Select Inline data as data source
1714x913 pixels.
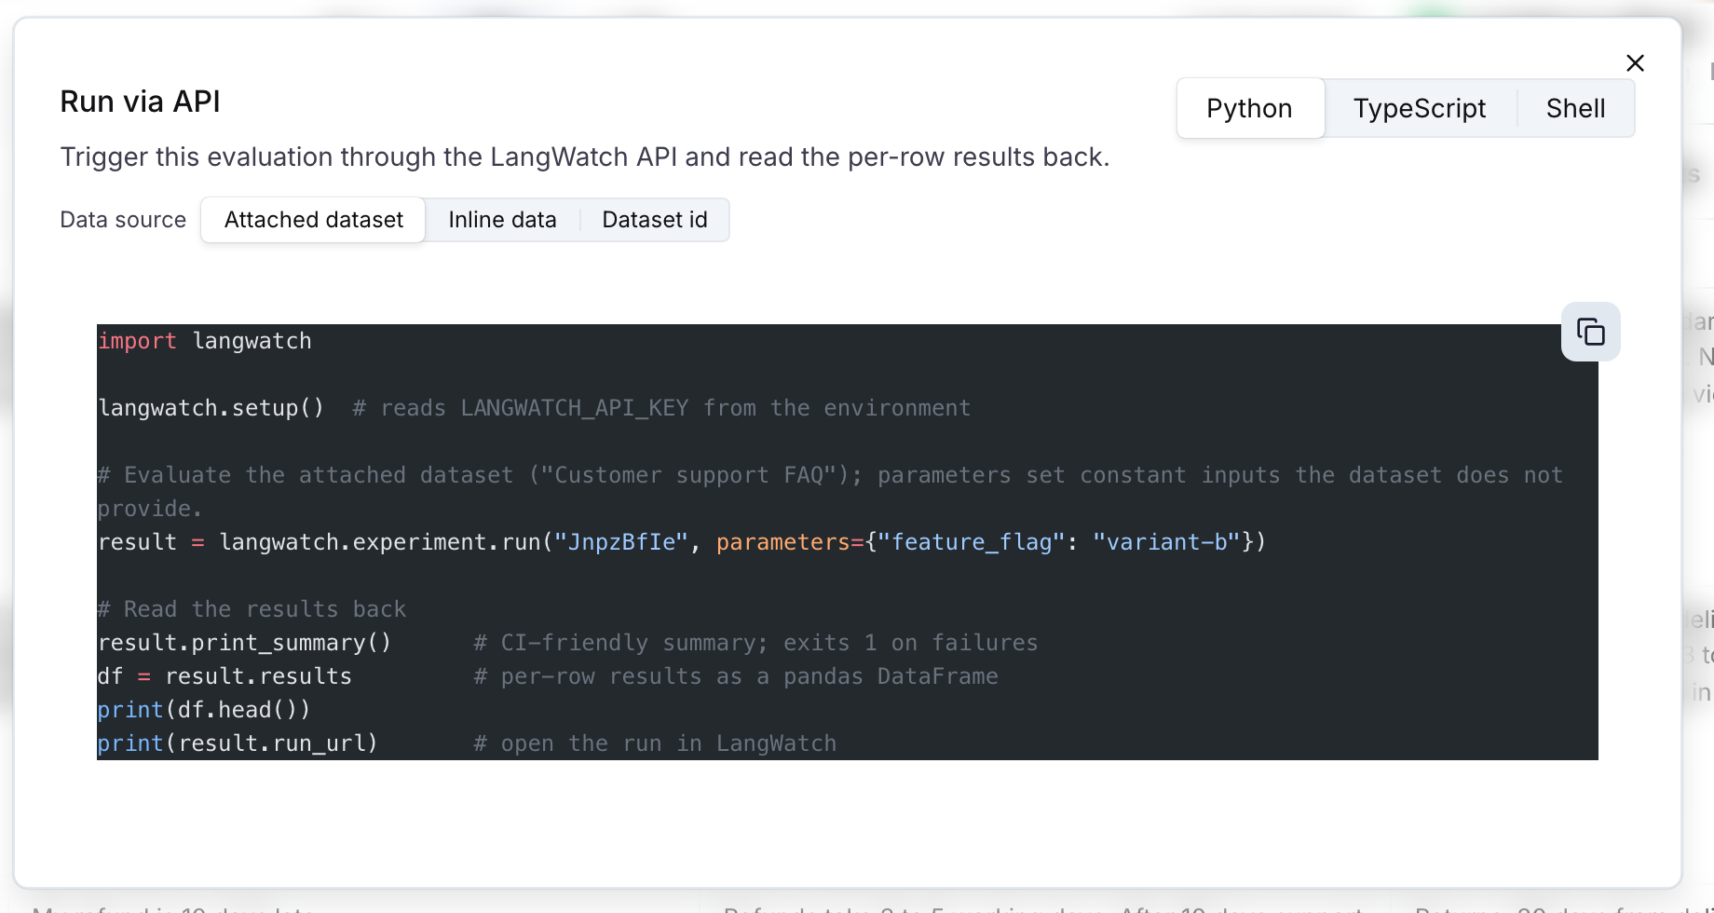(502, 220)
